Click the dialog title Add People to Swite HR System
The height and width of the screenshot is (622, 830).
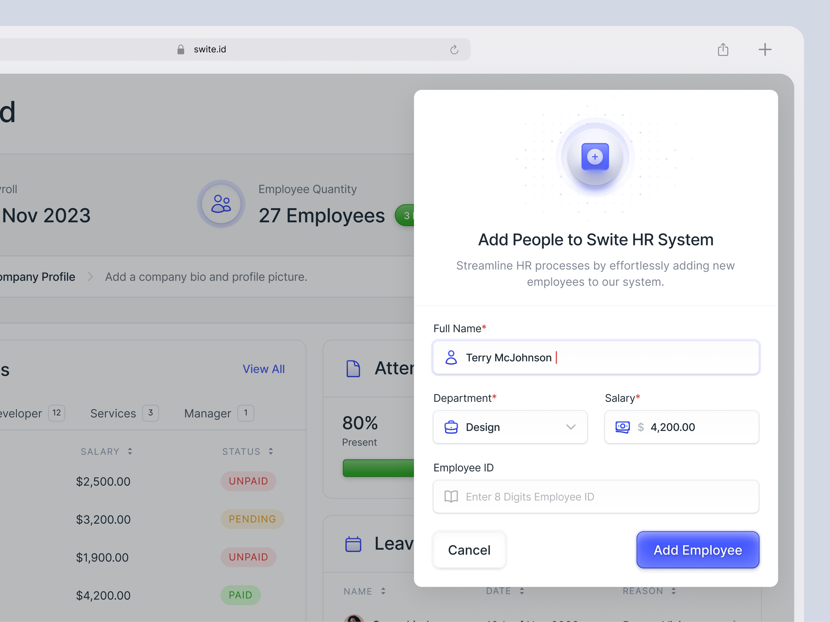point(596,240)
